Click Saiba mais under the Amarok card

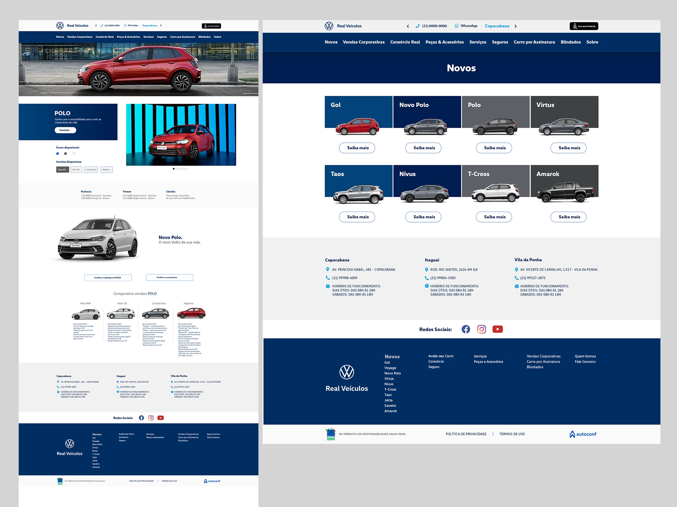pos(569,217)
